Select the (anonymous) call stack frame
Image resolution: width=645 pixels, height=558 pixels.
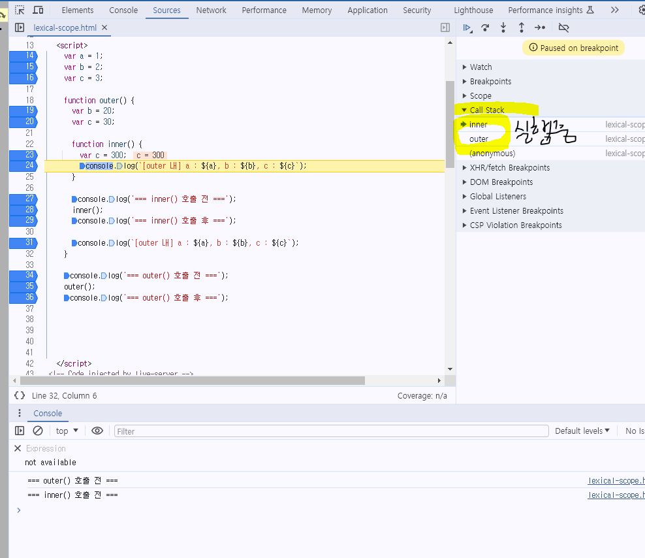point(550,153)
